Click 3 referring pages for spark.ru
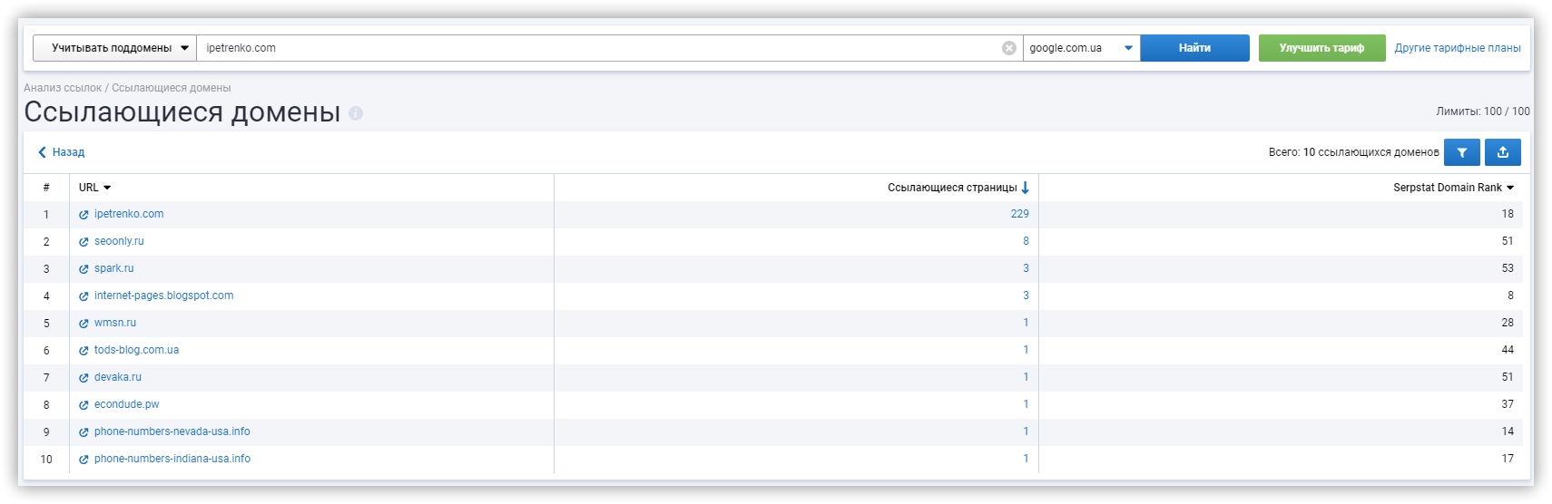This screenshot has width=1552, height=504. (1026, 268)
